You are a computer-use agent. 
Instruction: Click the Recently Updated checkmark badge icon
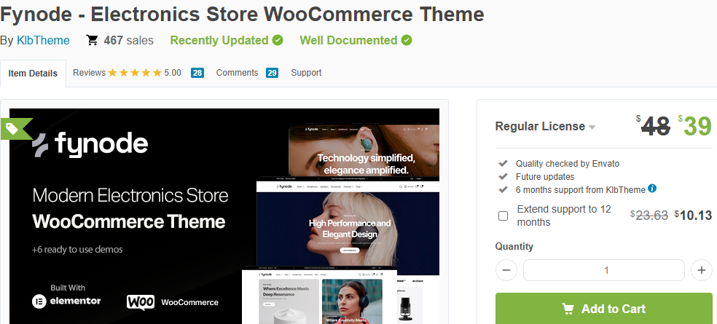pos(278,40)
